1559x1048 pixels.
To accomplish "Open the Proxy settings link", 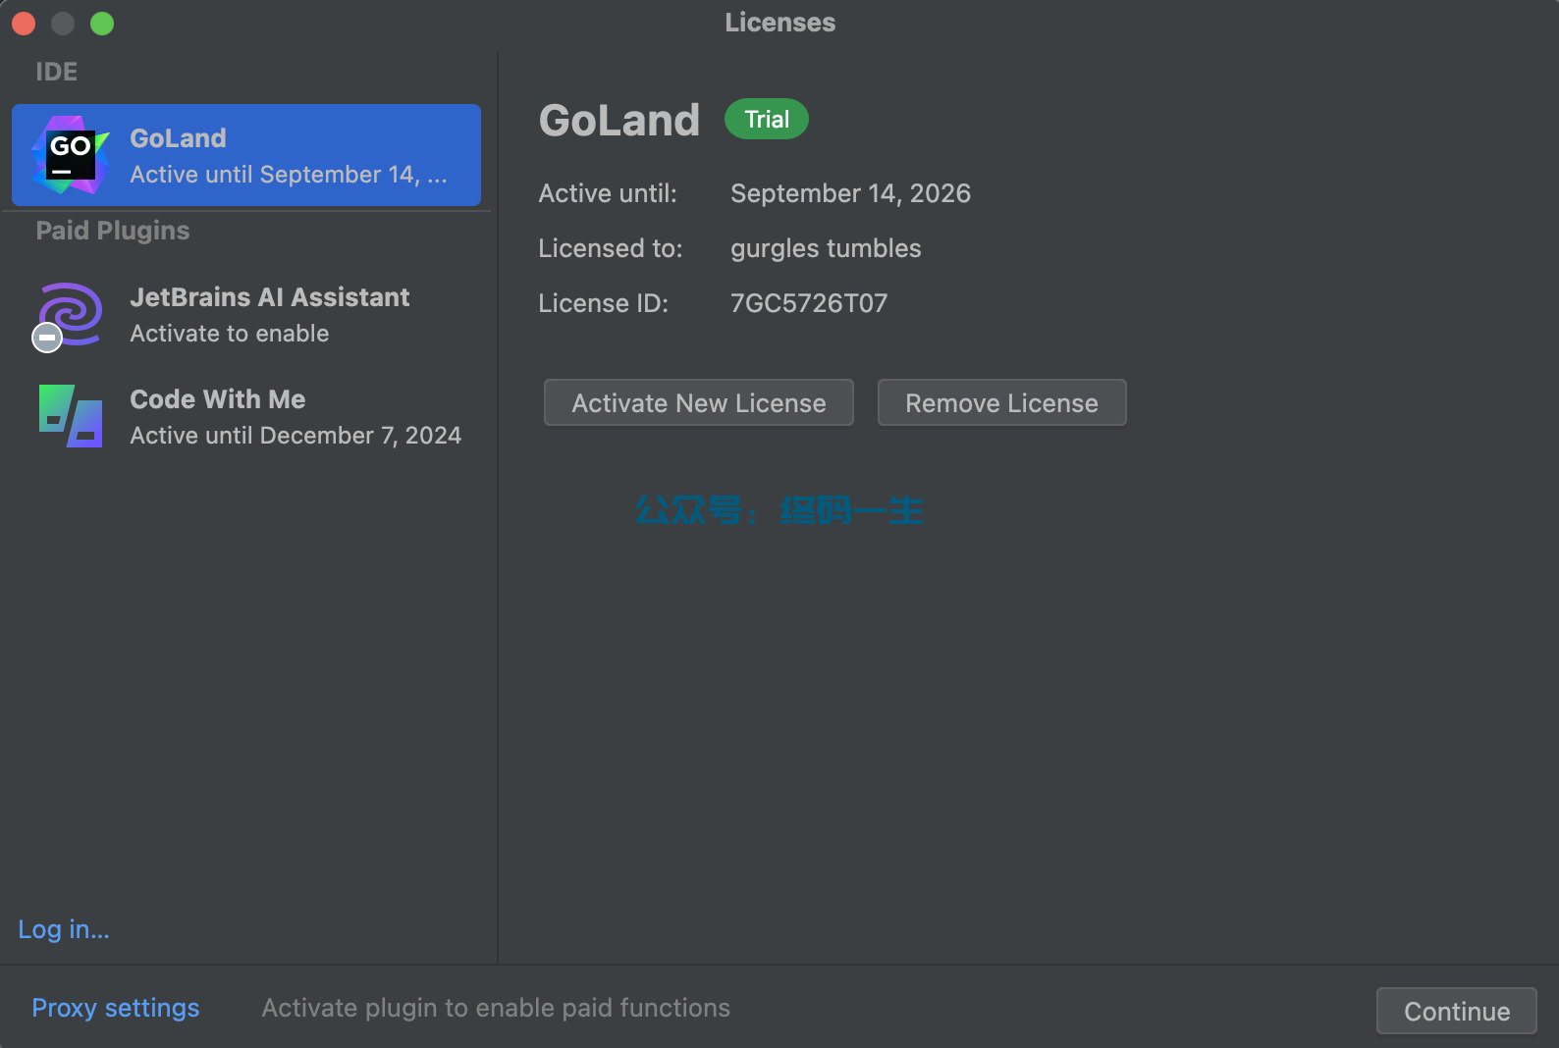I will [116, 1008].
